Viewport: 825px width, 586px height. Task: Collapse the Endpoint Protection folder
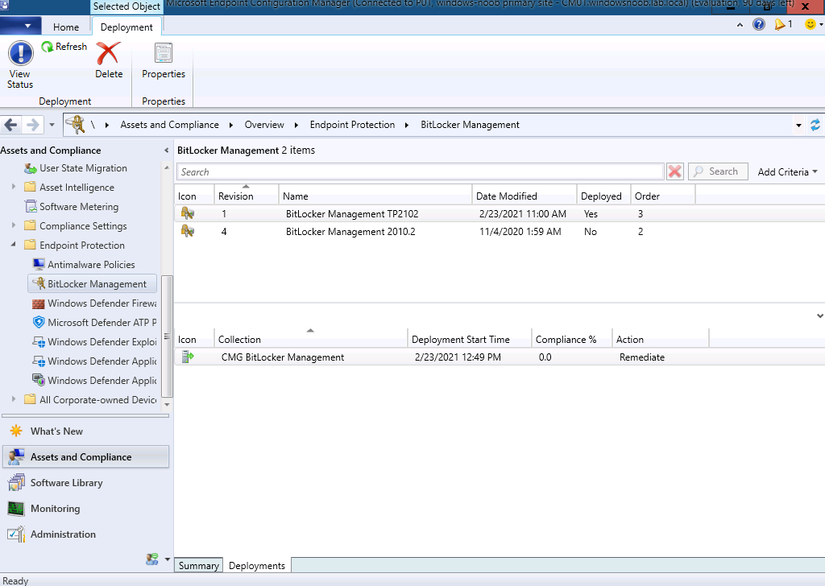(14, 245)
